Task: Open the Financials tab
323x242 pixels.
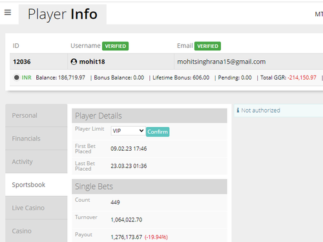Action: tap(36, 138)
